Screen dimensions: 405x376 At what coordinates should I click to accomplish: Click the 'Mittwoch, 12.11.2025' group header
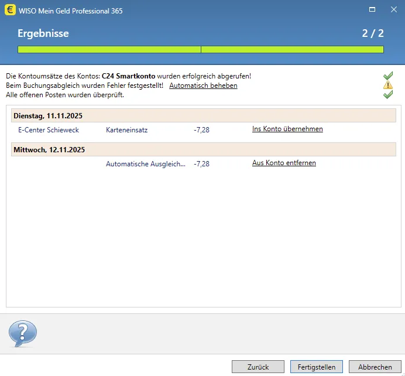49,150
